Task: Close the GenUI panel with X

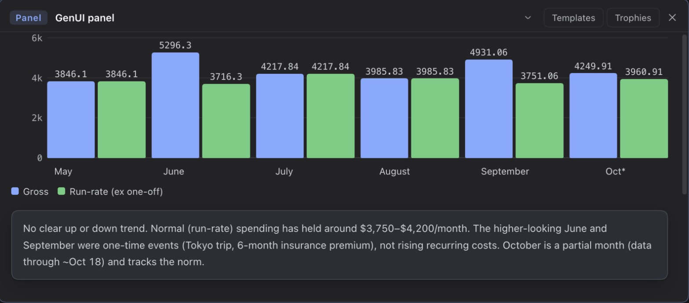Action: tap(672, 18)
